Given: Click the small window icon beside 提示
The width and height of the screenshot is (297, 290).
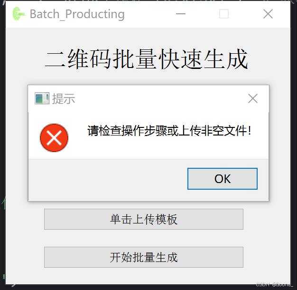Looking at the screenshot, I should pyautogui.click(x=42, y=98).
